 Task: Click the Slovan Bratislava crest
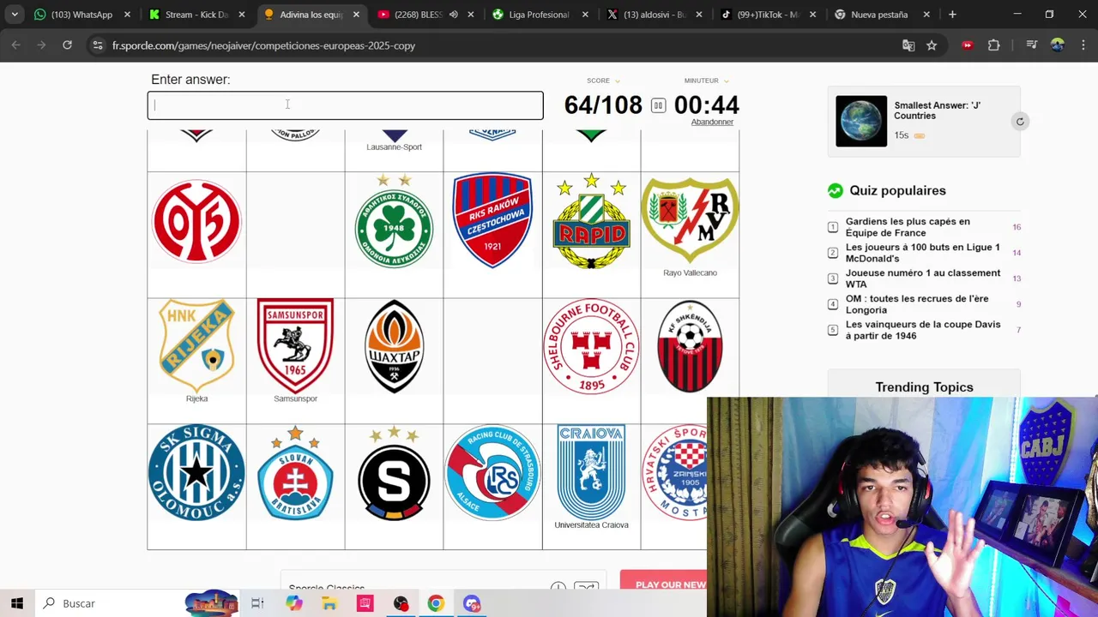pos(295,472)
